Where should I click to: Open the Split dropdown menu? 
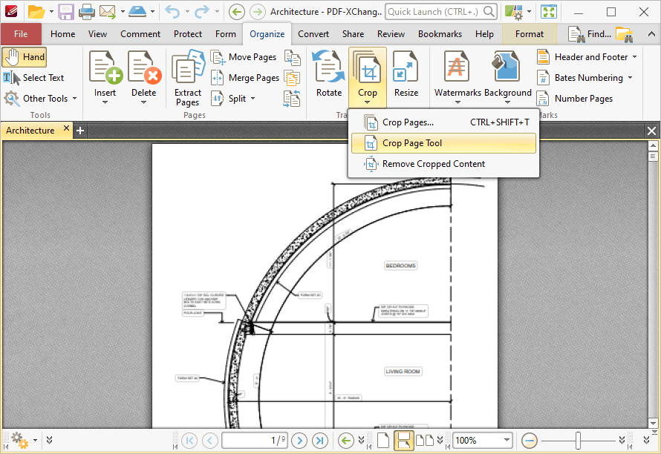tap(253, 98)
